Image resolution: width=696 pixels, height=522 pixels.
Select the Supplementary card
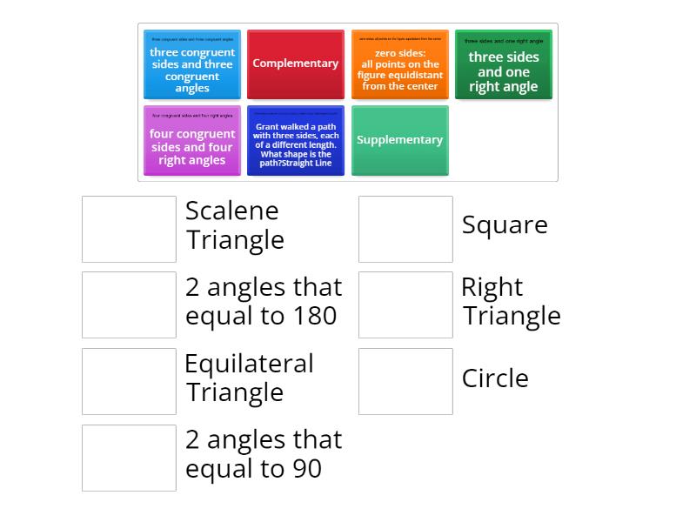coord(399,139)
